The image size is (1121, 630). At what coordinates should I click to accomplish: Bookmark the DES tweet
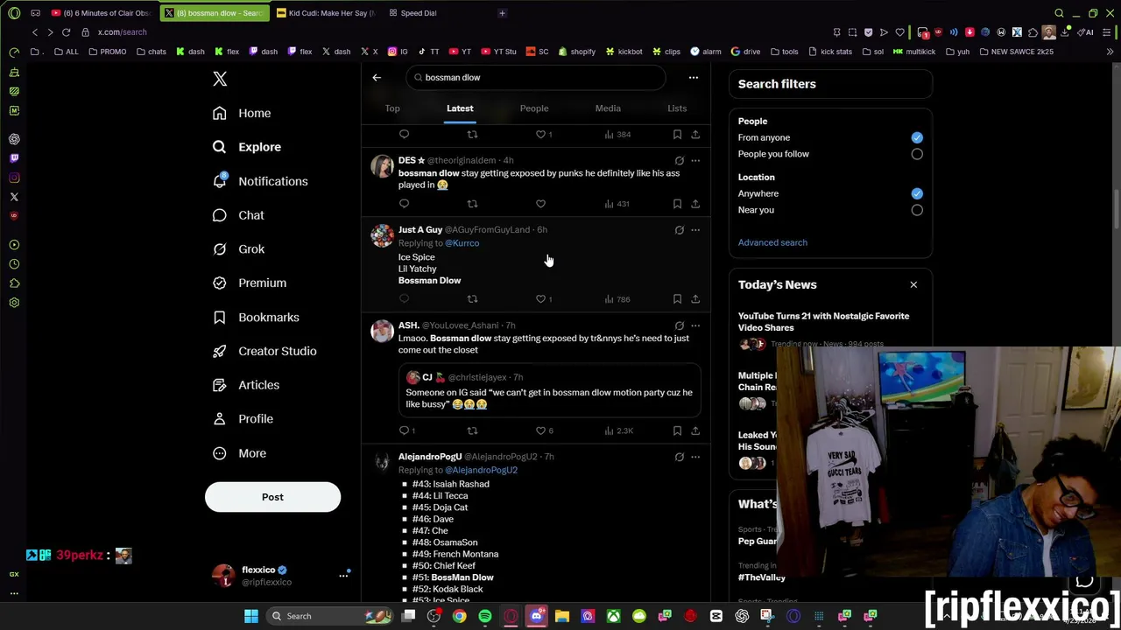[677, 204]
